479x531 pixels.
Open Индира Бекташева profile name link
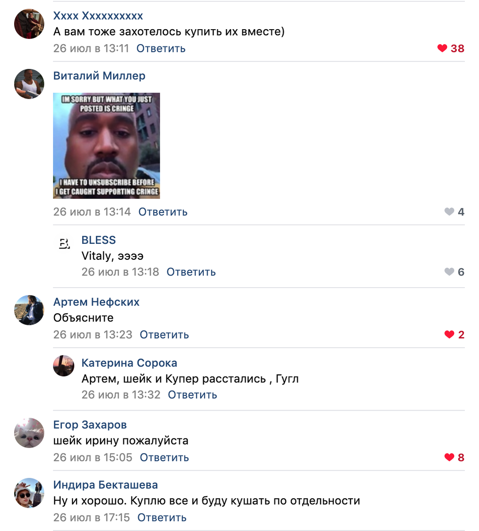click(x=105, y=485)
